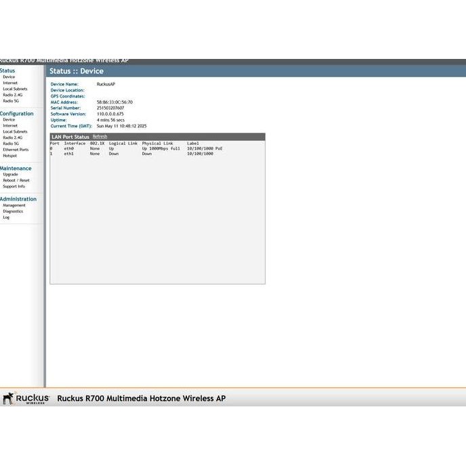Go to Hotspot configuration
This screenshot has height=466, width=466.
[10, 156]
